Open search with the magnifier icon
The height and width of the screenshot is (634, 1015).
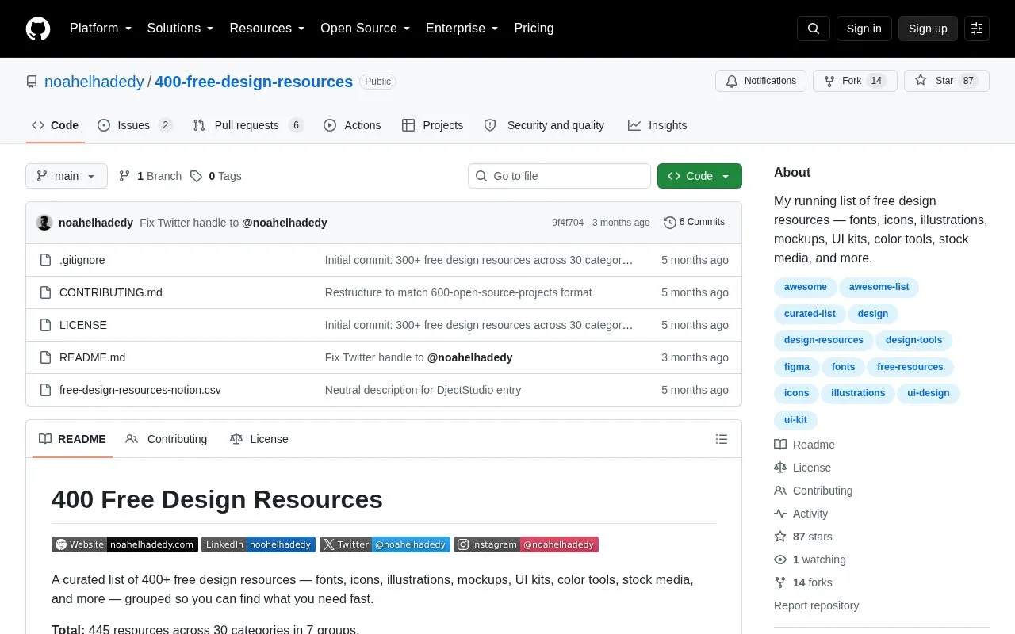pos(814,29)
